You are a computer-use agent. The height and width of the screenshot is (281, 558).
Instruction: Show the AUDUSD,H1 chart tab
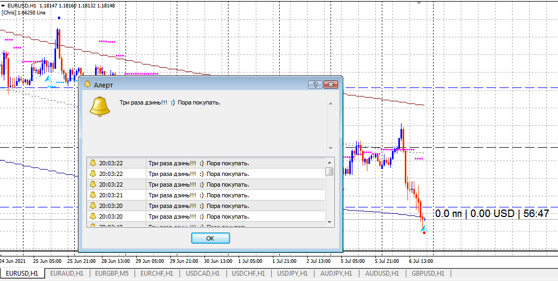coord(382,273)
